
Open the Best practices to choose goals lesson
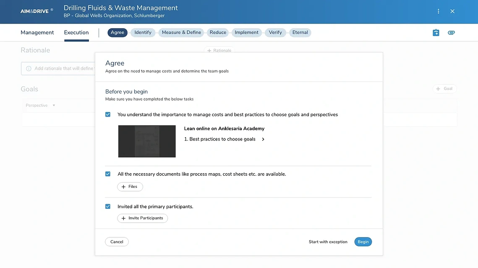[220, 139]
